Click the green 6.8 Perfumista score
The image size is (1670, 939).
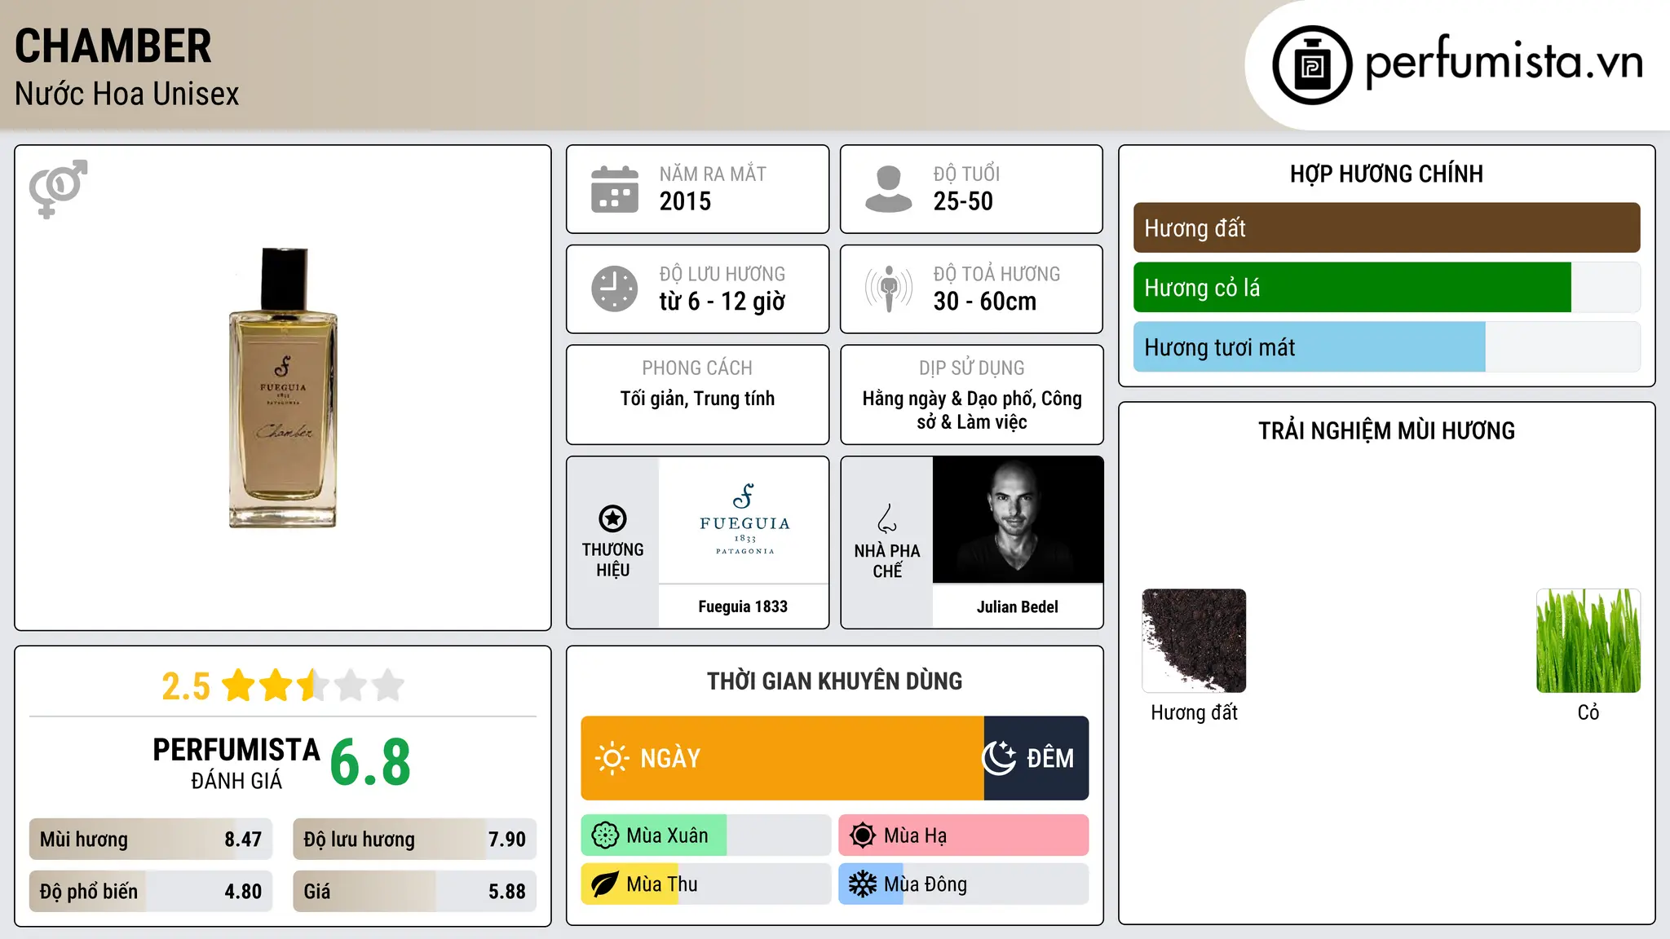click(371, 763)
